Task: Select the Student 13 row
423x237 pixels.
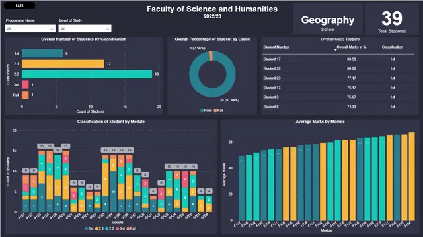Action: (338, 88)
